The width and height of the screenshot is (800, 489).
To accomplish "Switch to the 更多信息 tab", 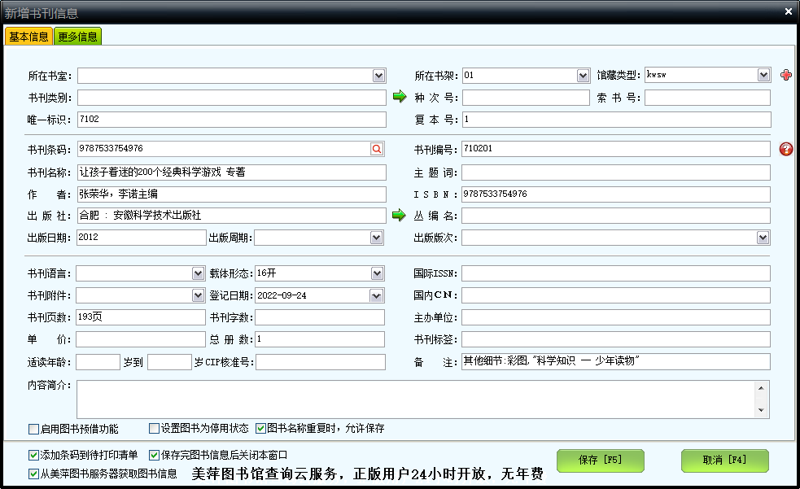I will [78, 37].
